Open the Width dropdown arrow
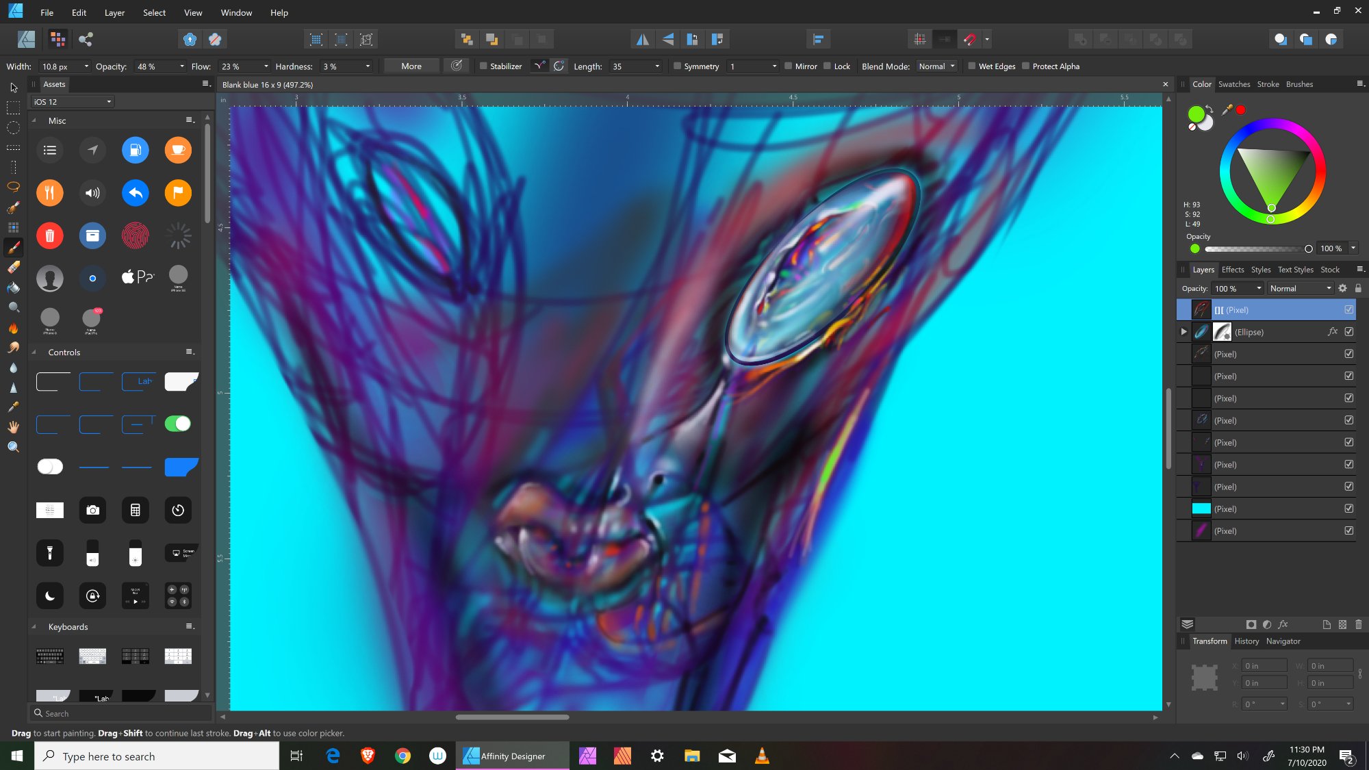This screenshot has width=1369, height=770. (x=86, y=66)
